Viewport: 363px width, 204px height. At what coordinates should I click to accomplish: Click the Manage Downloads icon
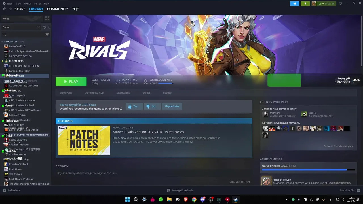pos(169,190)
